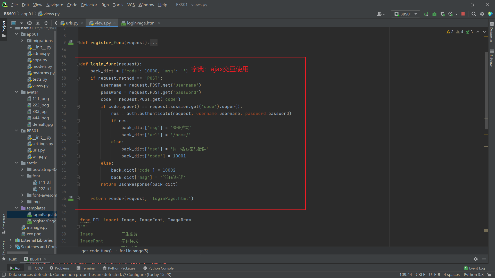Toggle the Structure tool window
This screenshot has height=278, width=495.
tap(4, 224)
